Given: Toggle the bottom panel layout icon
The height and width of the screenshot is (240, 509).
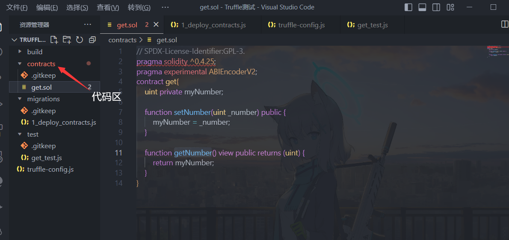Looking at the screenshot, I should [422, 7].
